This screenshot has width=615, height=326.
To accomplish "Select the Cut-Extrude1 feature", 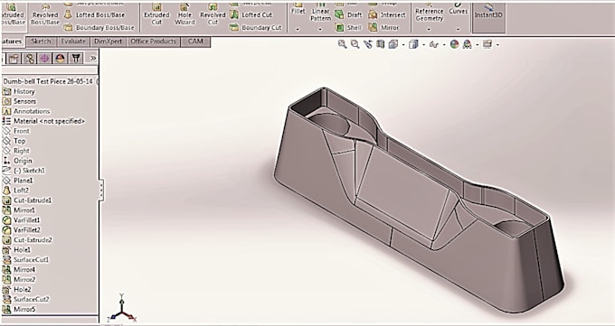I will (27, 200).
